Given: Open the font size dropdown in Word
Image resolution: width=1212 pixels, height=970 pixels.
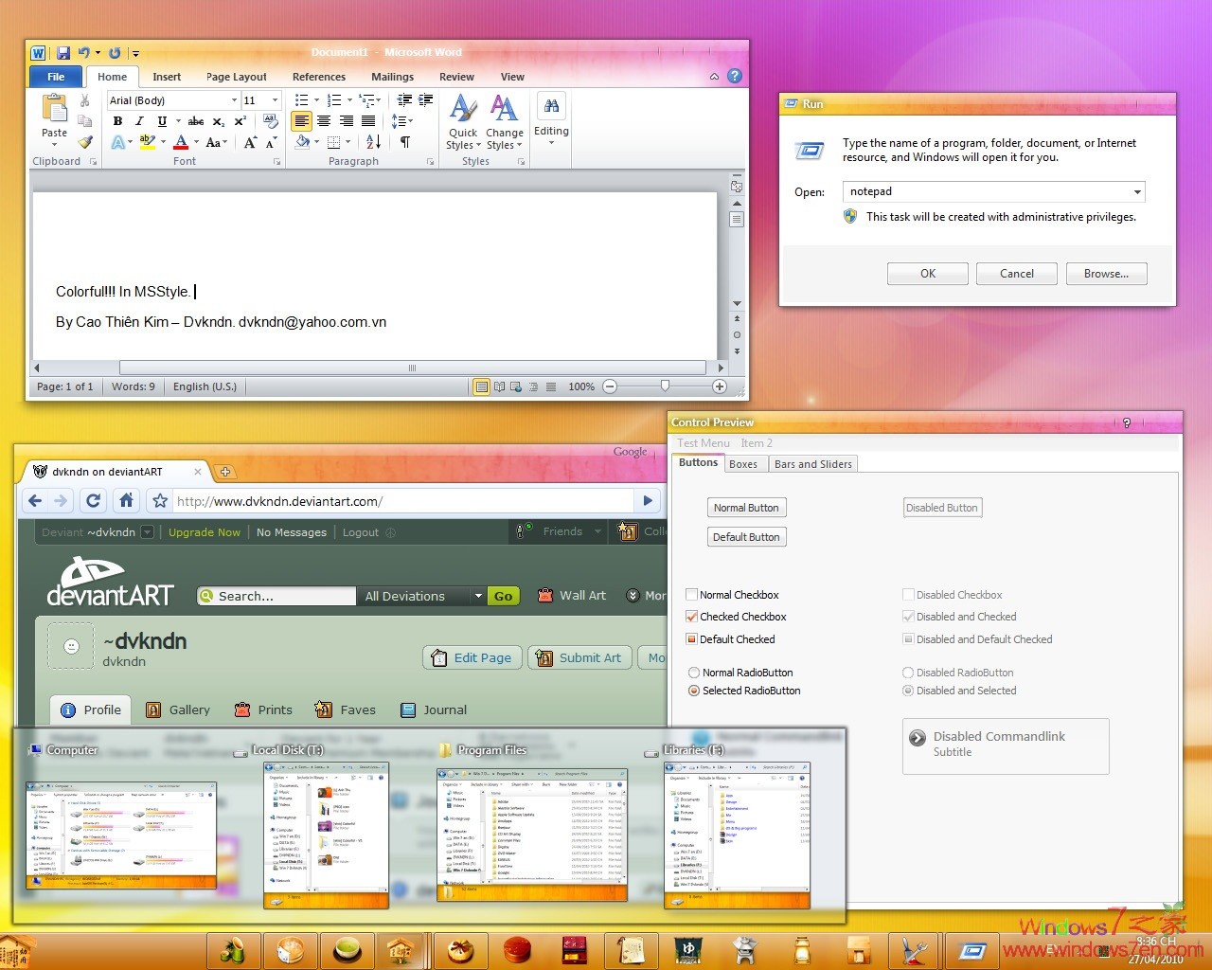Looking at the screenshot, I should (x=273, y=99).
